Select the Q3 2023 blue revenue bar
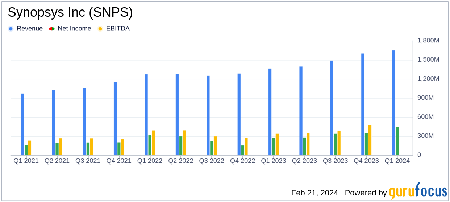The image size is (450, 202). (332, 108)
